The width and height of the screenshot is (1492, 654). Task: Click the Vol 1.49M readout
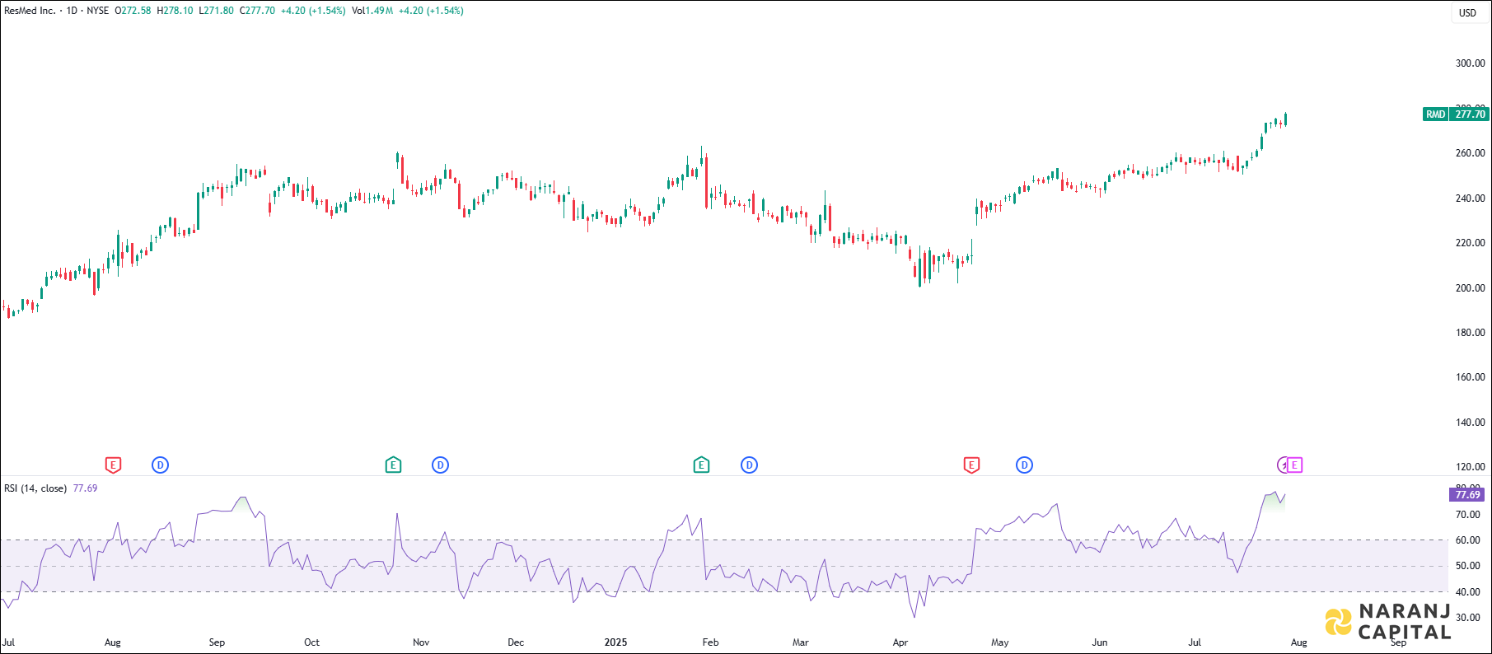click(x=372, y=11)
